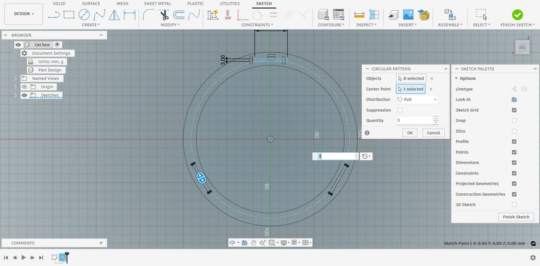Viewport: 540px width, 266px height.
Task: Cancel the Circular Pattern dialog
Action: pyautogui.click(x=433, y=133)
